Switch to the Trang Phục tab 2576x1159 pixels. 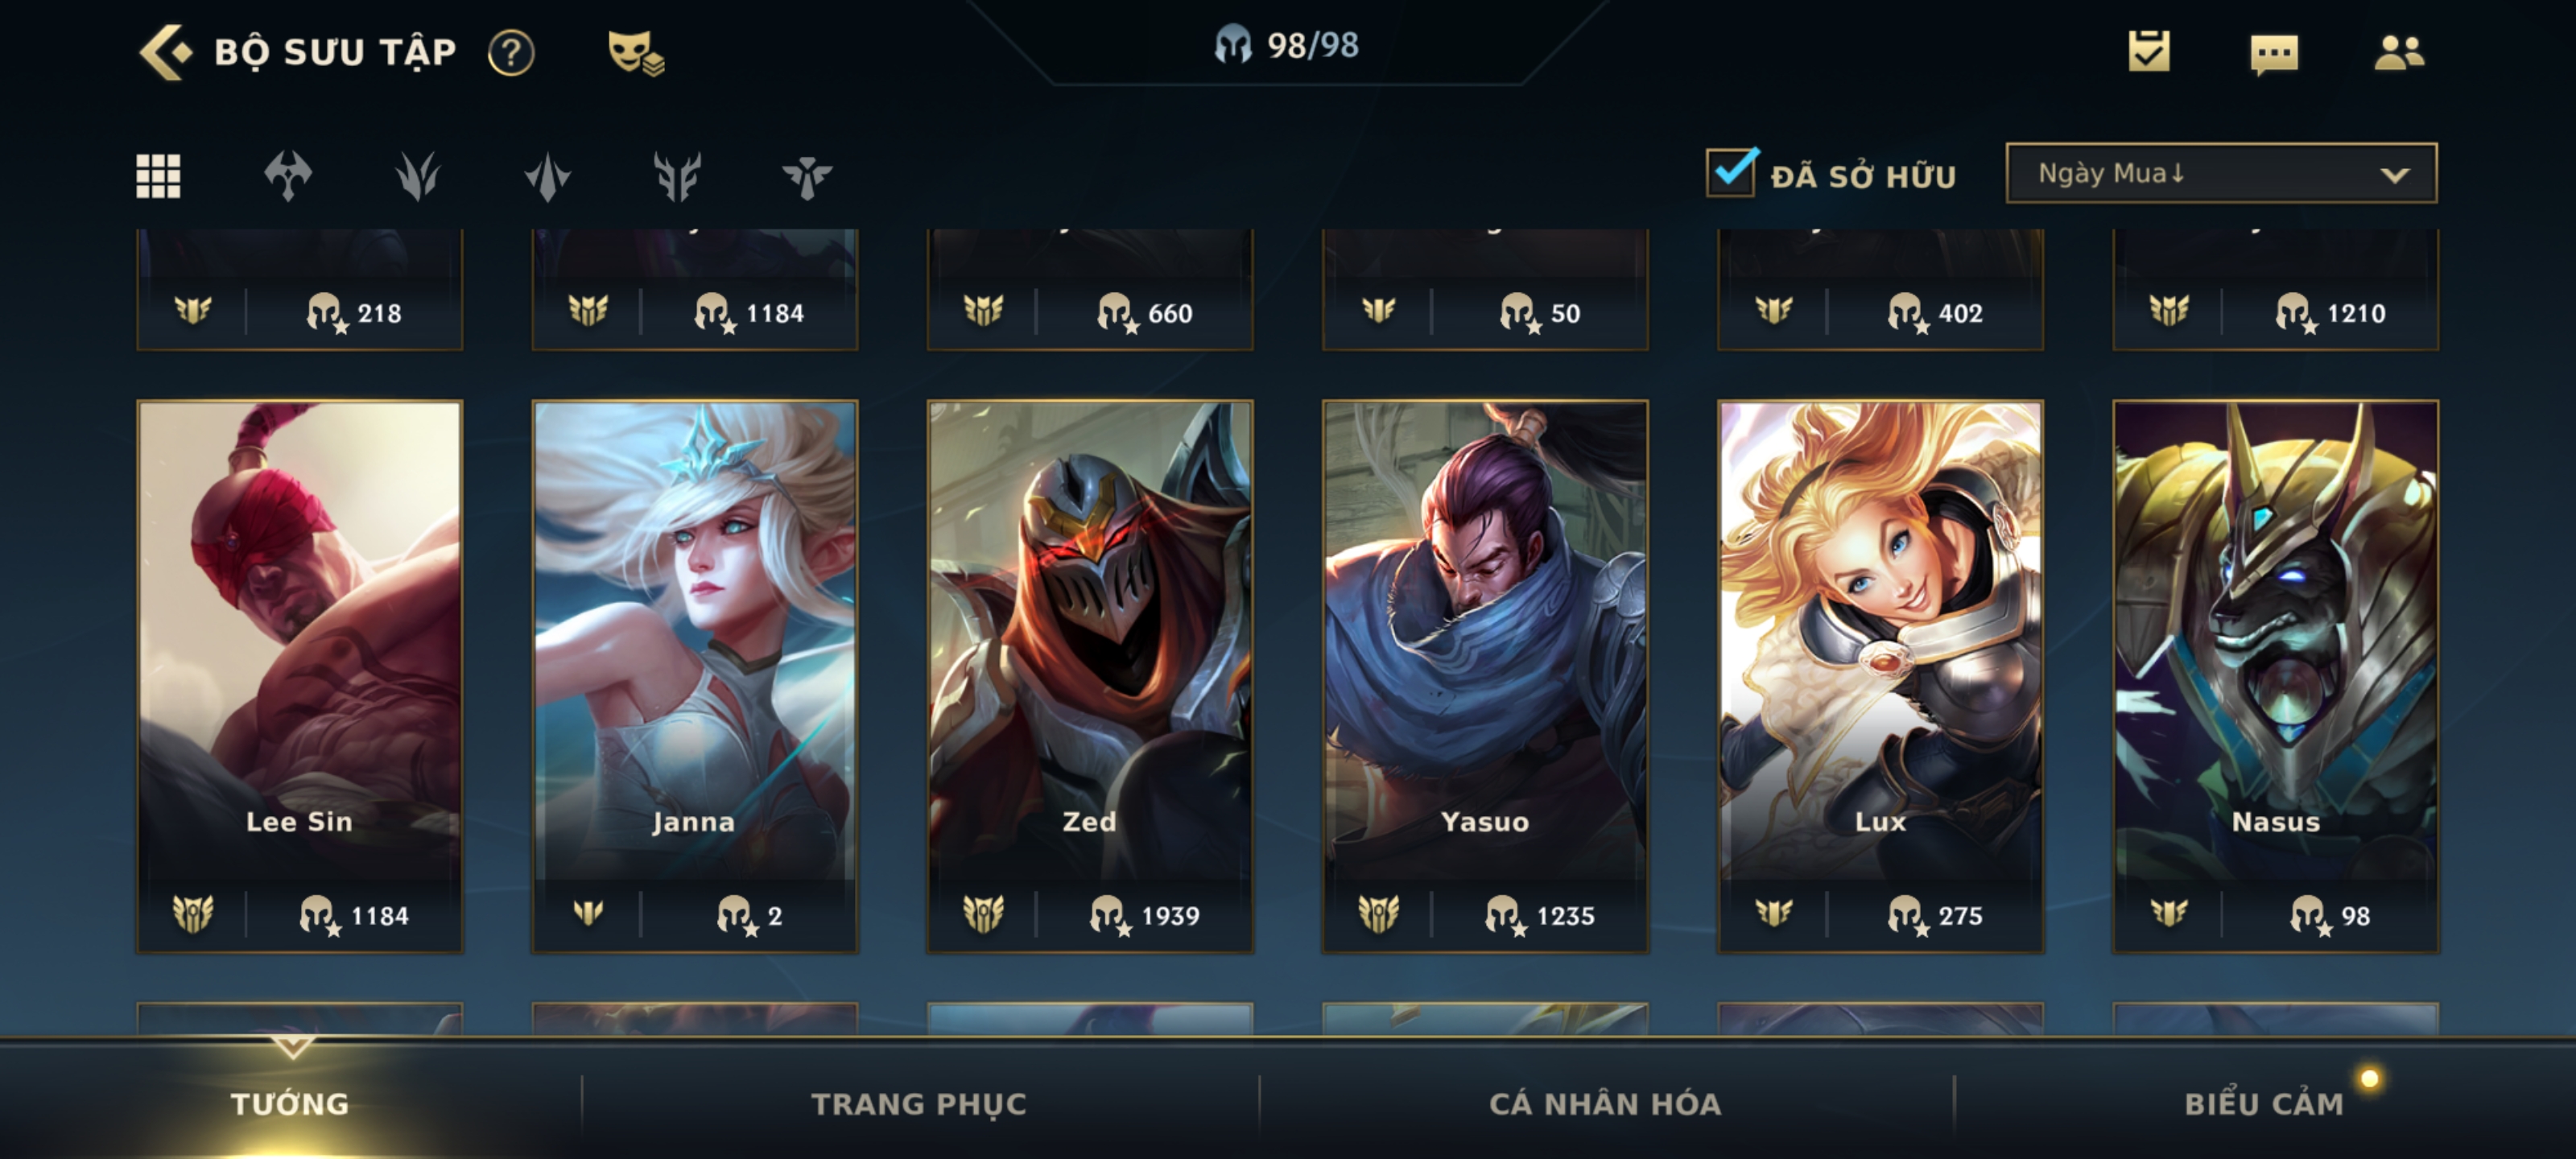pyautogui.click(x=918, y=1103)
